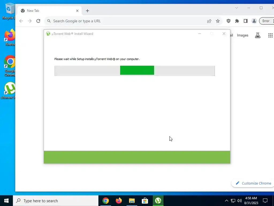Click the Chrome reload page icon
Viewport: 274px width, 206px height.
(38, 21)
